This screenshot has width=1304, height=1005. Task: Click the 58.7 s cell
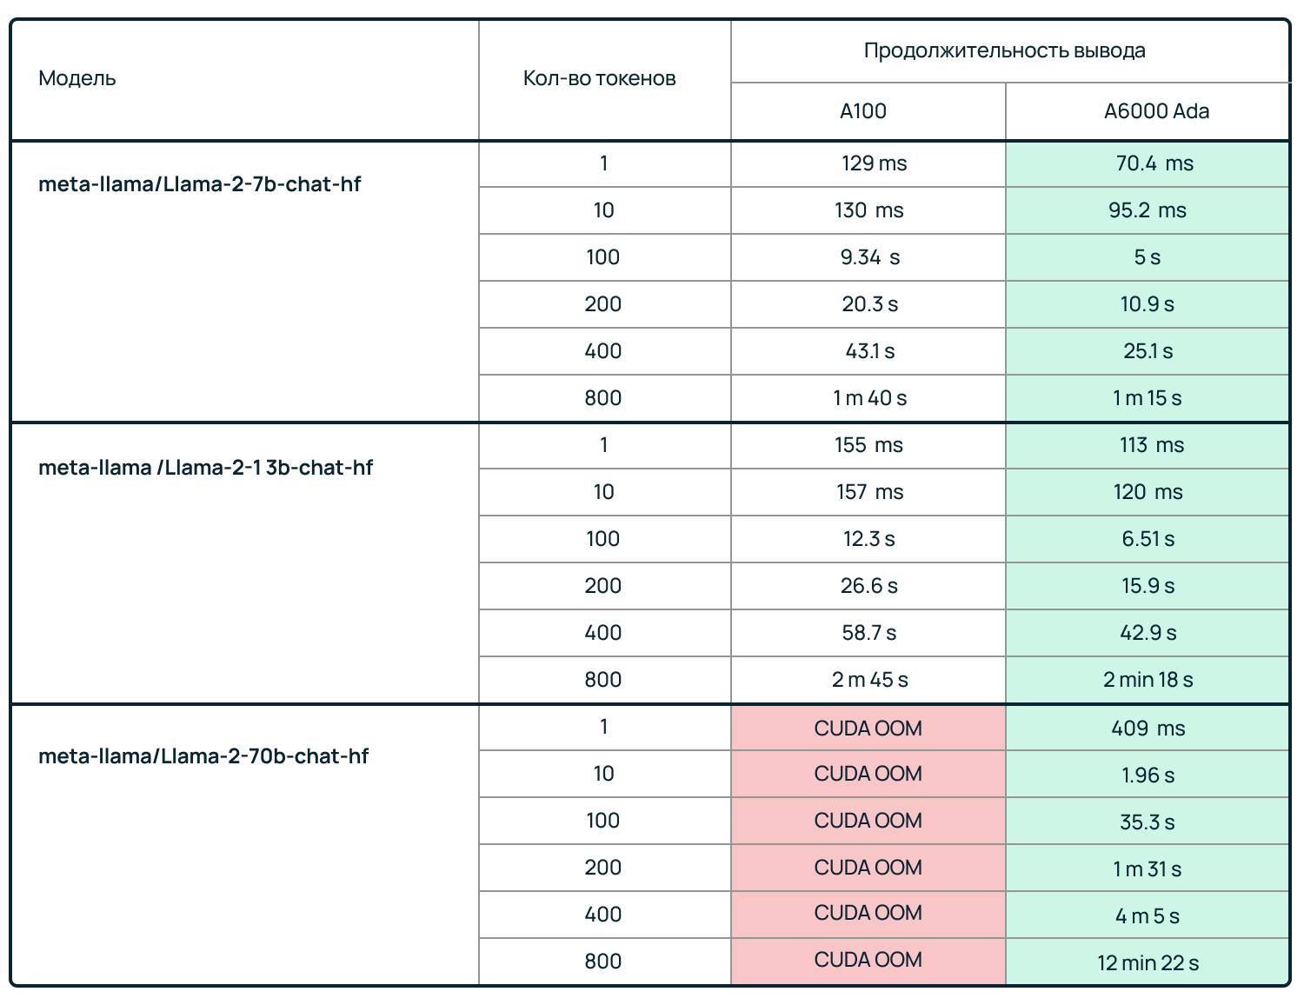tap(868, 633)
